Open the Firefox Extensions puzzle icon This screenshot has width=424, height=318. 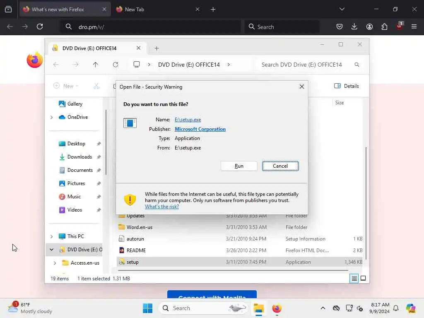pos(384,26)
